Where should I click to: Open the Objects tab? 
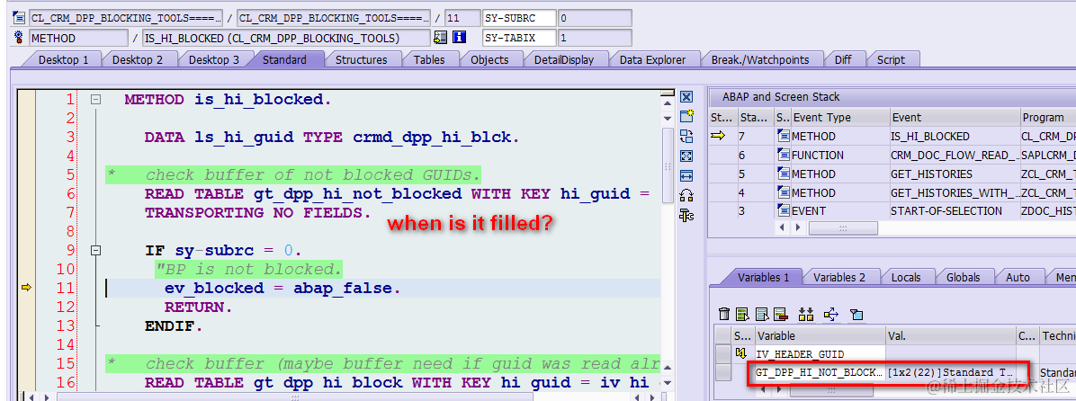(x=489, y=59)
